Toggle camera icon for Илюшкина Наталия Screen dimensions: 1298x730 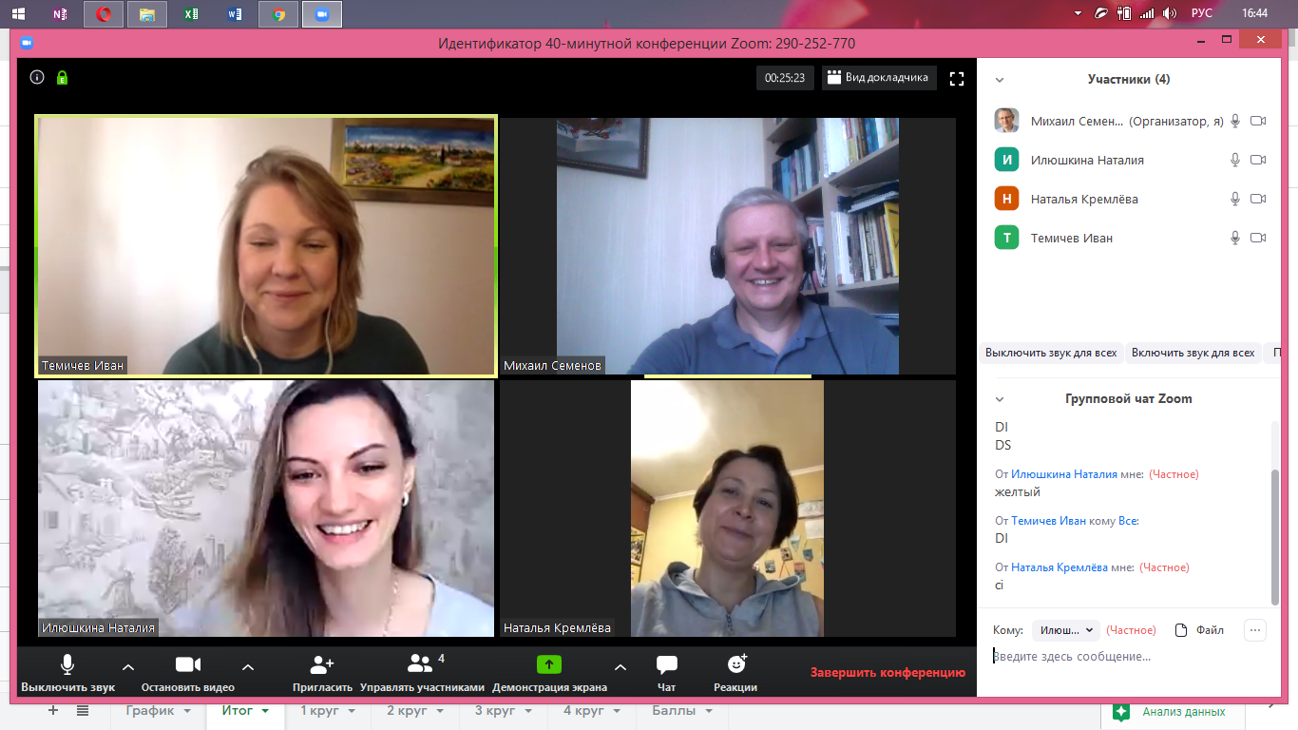coord(1259,160)
